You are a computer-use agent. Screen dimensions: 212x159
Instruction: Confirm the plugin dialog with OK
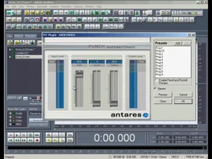183,101
